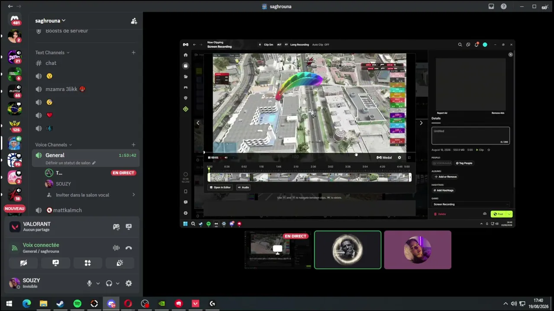554x311 pixels.
Task: Click Inviter dans le salon vocal
Action: coord(82,195)
